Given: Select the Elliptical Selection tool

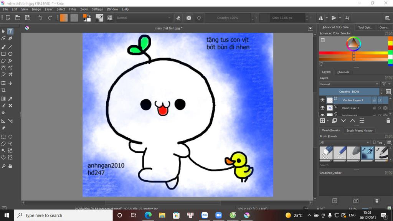Looking at the screenshot, I should [10, 137].
